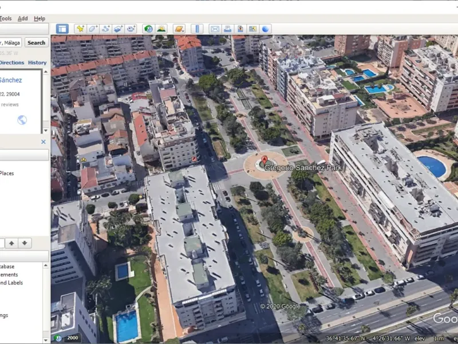Hide the sidebar using the toolbar button
Screen dimensions: 458x344
pyautogui.click(x=62, y=29)
